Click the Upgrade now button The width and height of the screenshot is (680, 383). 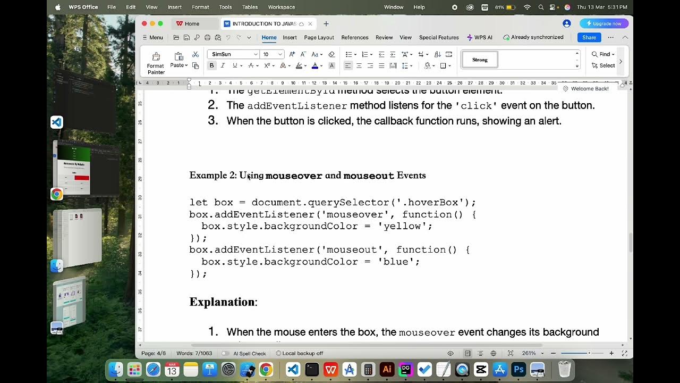(x=604, y=23)
